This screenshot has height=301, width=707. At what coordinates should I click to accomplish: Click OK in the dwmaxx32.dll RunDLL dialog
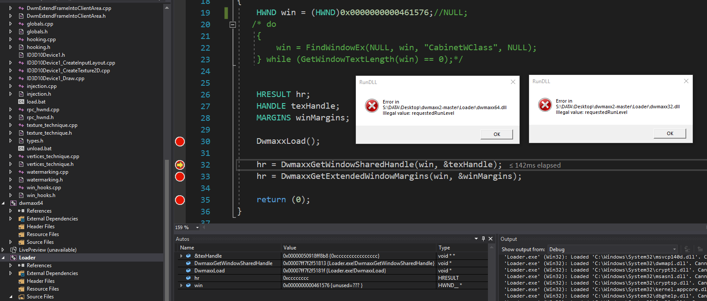pos(670,133)
